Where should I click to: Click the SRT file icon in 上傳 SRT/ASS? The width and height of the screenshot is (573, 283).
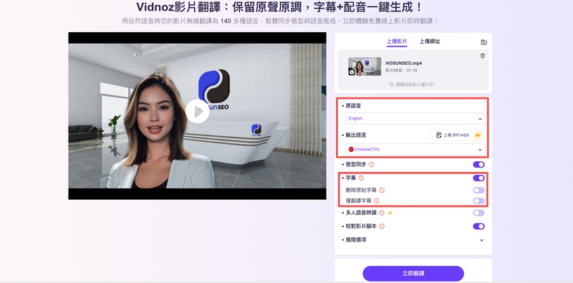438,135
